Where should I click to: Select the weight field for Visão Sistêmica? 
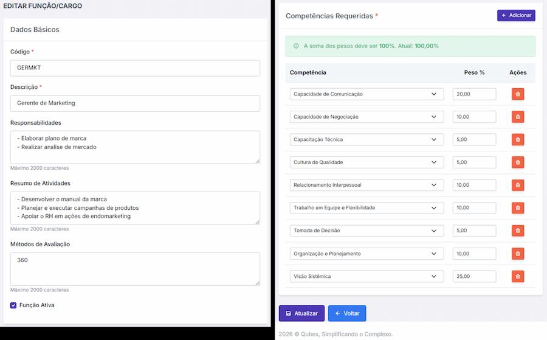474,276
